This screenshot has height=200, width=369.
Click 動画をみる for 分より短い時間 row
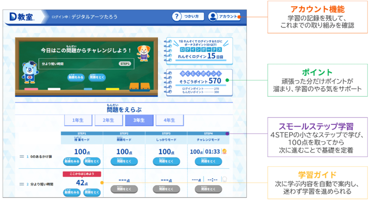point(71,192)
